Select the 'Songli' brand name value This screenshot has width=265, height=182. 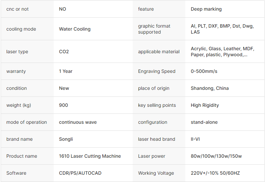[66, 139]
